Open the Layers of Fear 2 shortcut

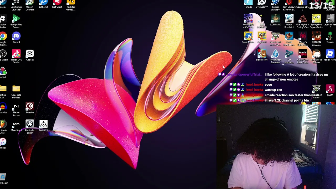pyautogui.click(x=330, y=22)
